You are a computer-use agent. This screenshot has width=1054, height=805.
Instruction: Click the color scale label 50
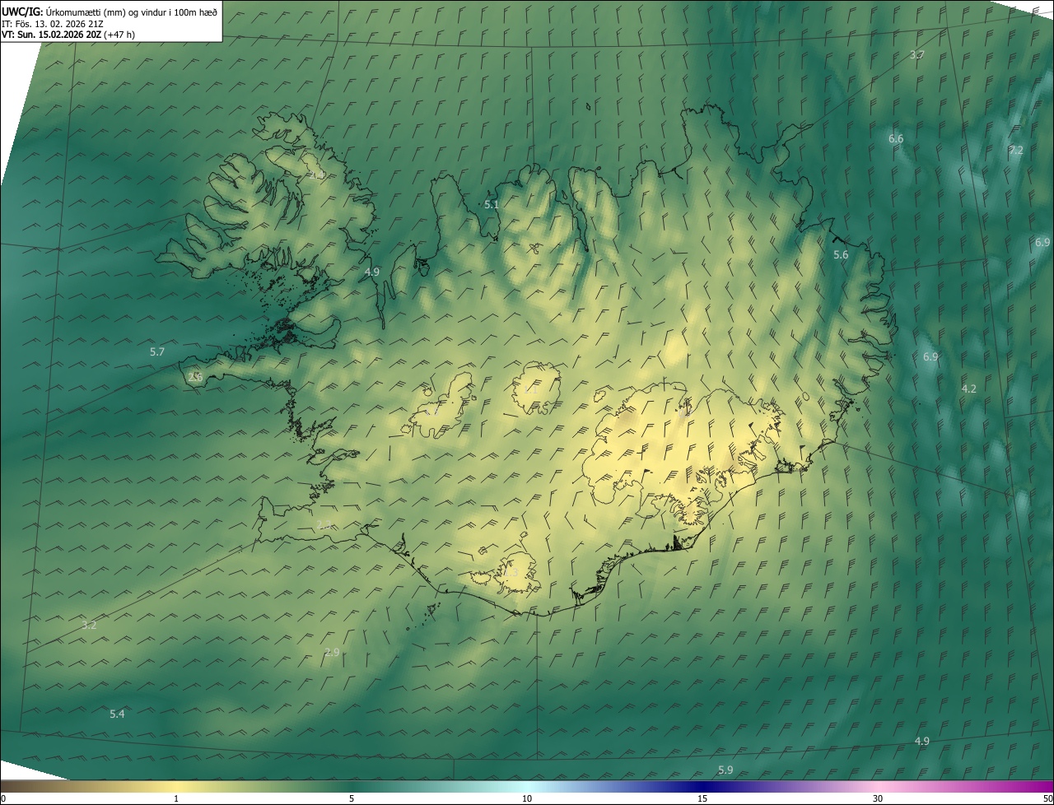pyautogui.click(x=1047, y=798)
